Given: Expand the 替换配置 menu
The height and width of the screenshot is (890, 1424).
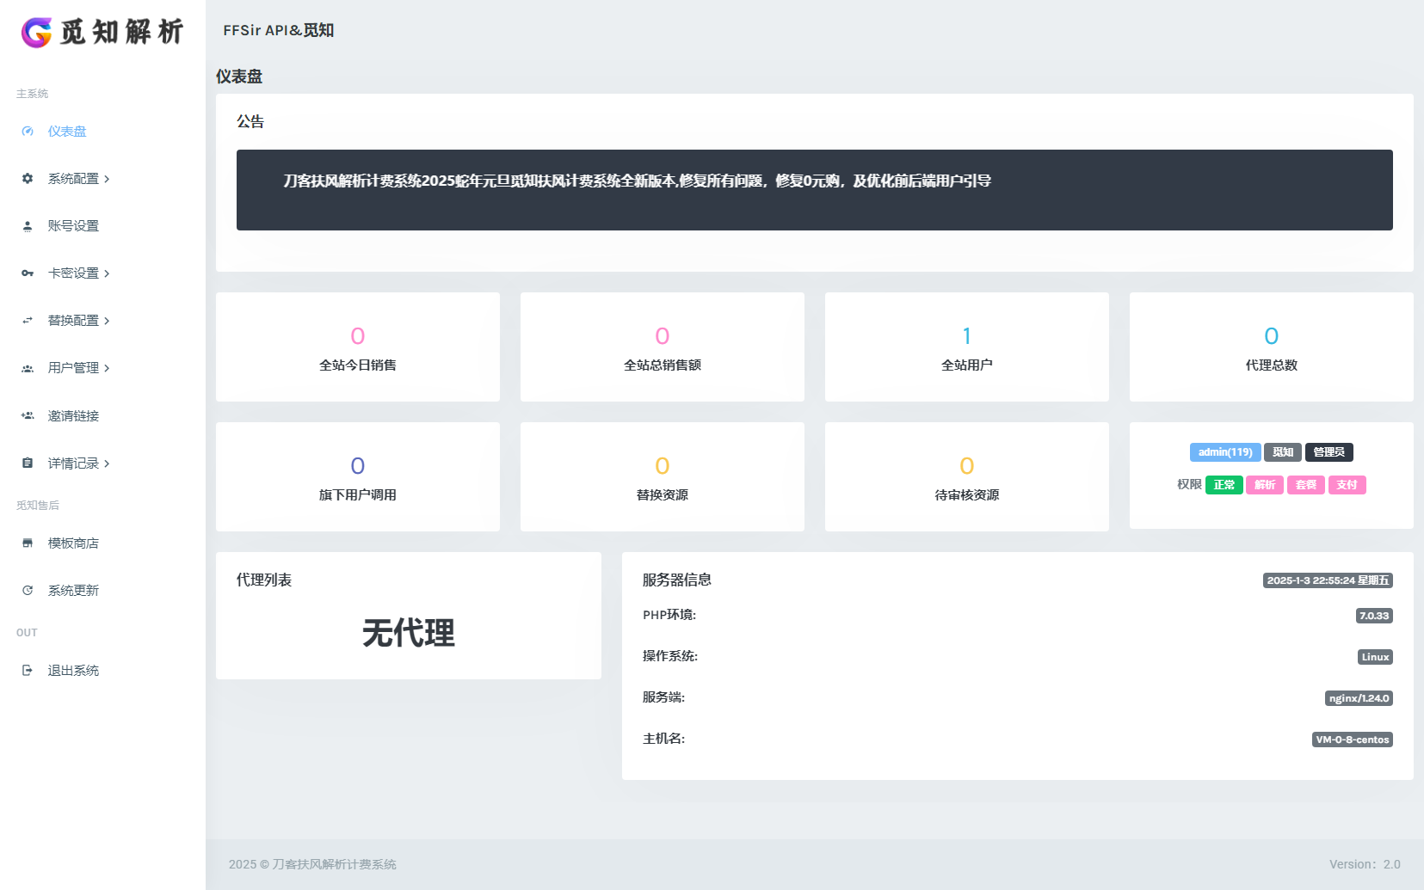Looking at the screenshot, I should coord(75,320).
